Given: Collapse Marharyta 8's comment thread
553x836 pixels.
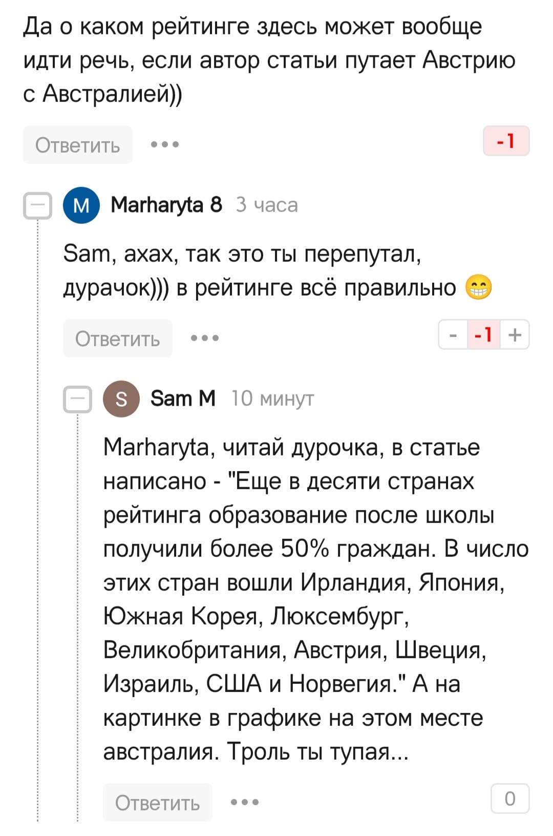Looking at the screenshot, I should point(37,206).
